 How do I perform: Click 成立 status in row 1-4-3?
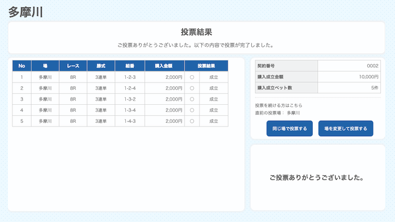click(214, 121)
